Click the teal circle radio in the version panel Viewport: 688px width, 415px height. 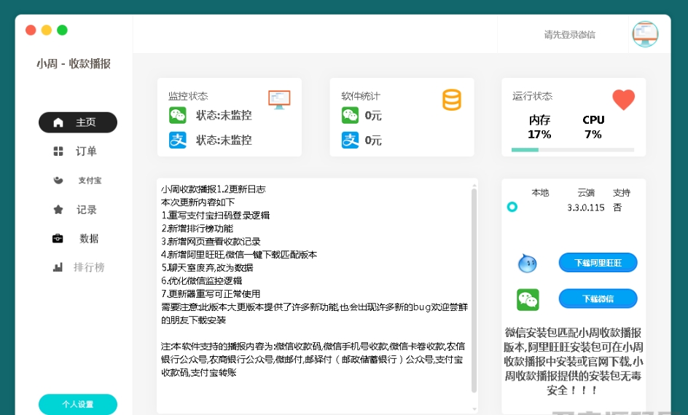(512, 207)
